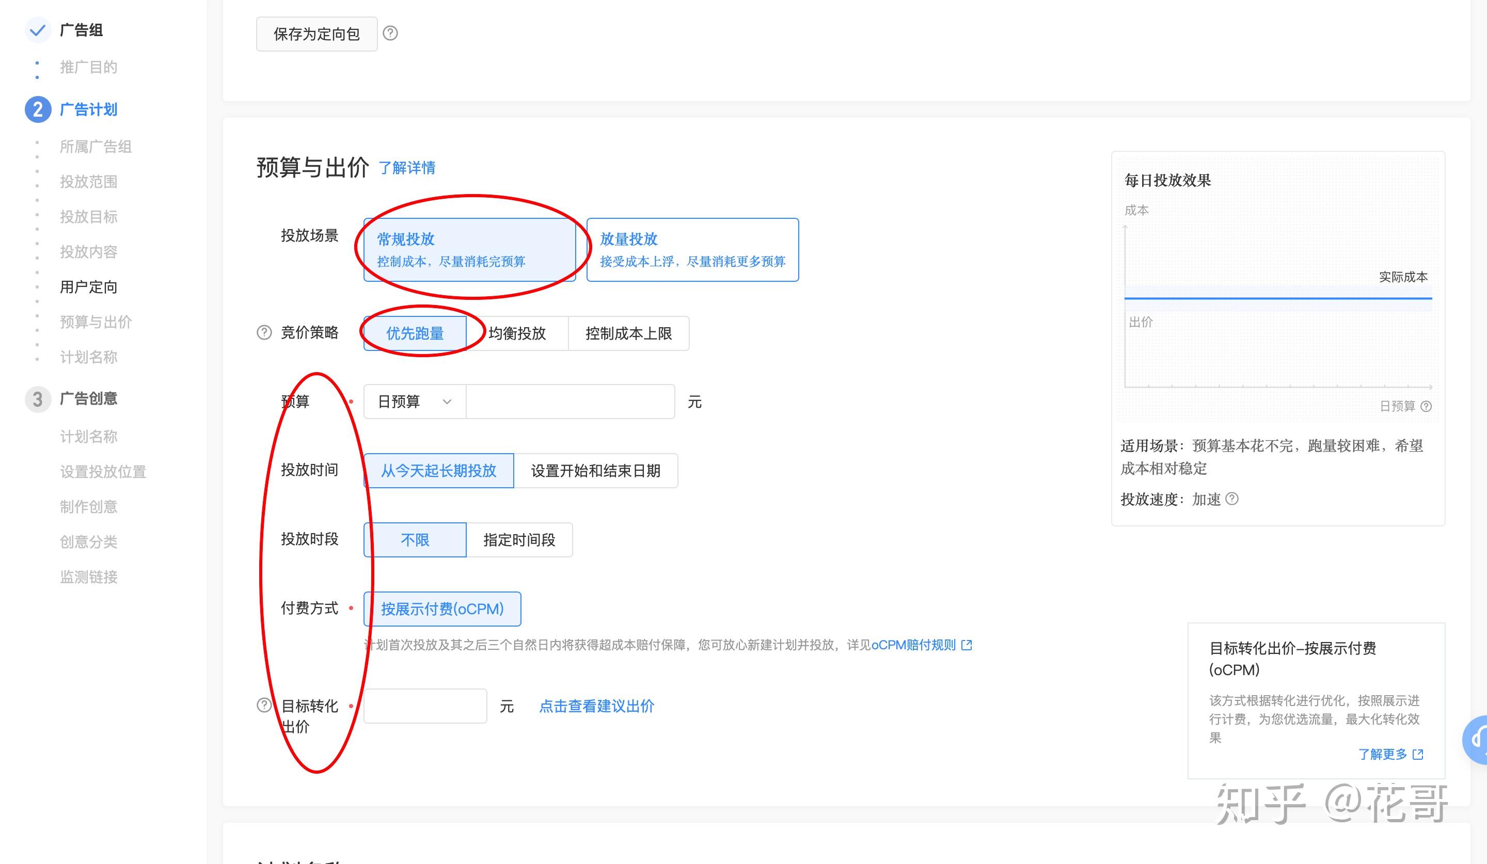Image resolution: width=1487 pixels, height=864 pixels.
Task: Jump to 制作创意 section
Action: [x=88, y=507]
